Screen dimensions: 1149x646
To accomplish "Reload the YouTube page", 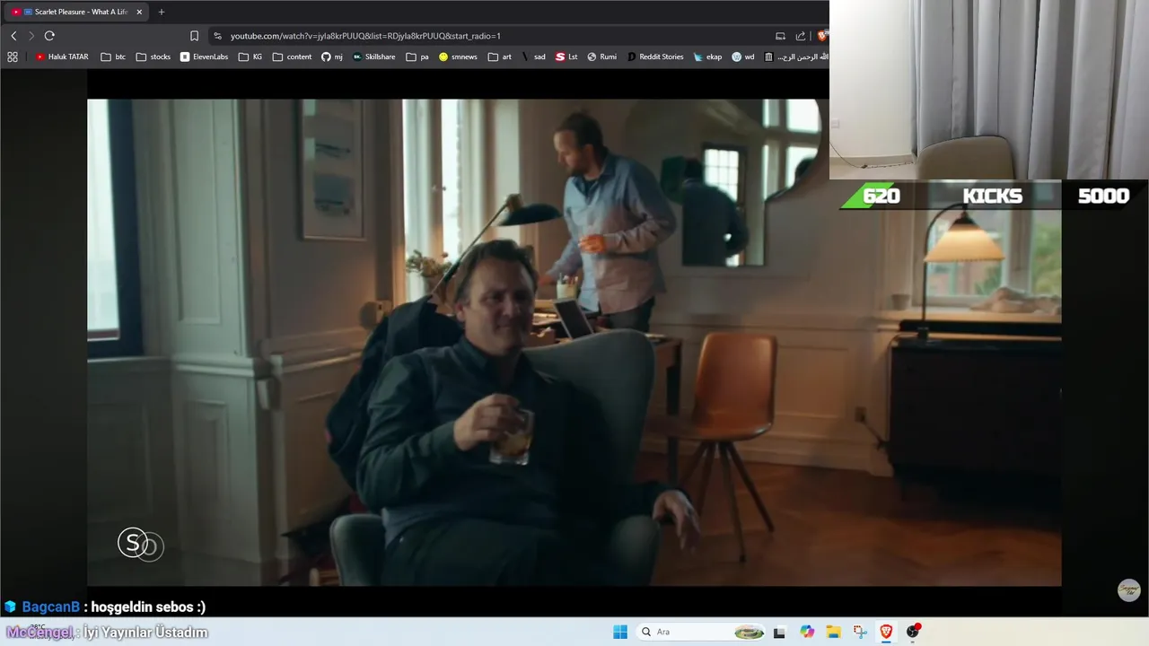I will pos(49,36).
